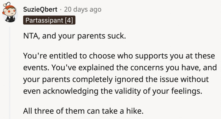
Task: Click the dot separator before the timestamp
Action: [x=61, y=10]
